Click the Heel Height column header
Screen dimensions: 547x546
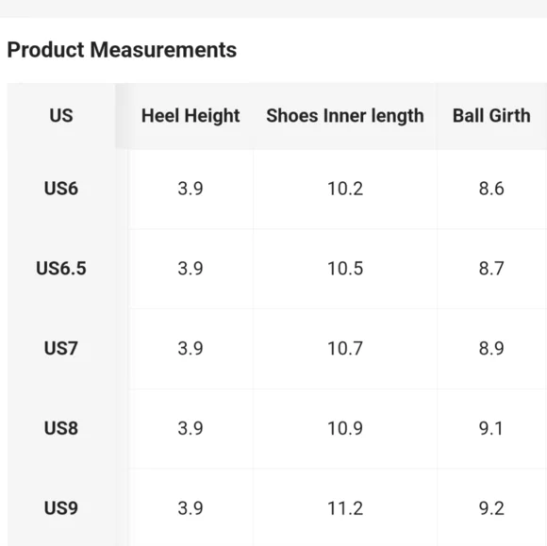[191, 116]
